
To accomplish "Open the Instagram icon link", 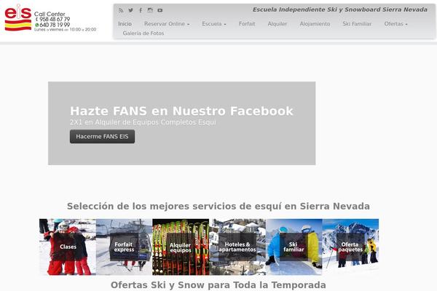I will click(x=150, y=10).
